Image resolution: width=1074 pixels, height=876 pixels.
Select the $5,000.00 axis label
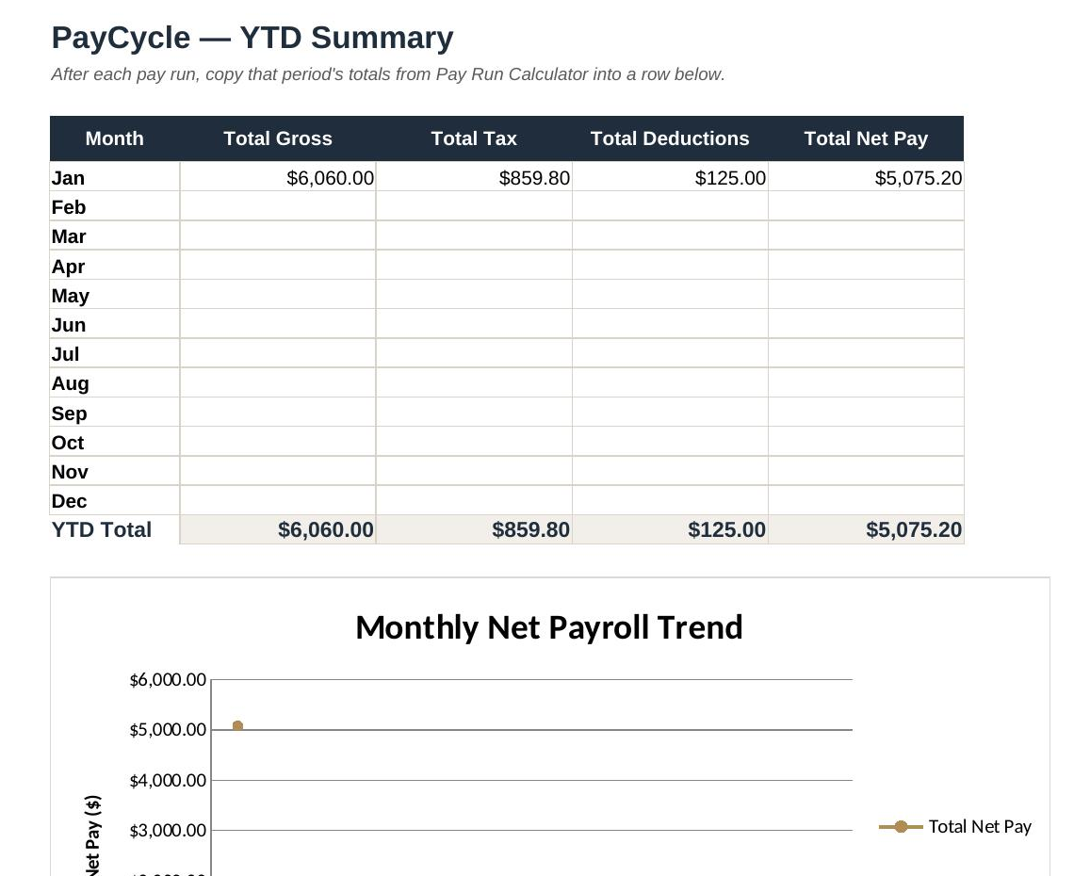[168, 730]
